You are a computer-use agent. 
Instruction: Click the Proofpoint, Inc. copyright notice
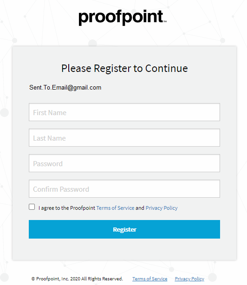click(77, 279)
